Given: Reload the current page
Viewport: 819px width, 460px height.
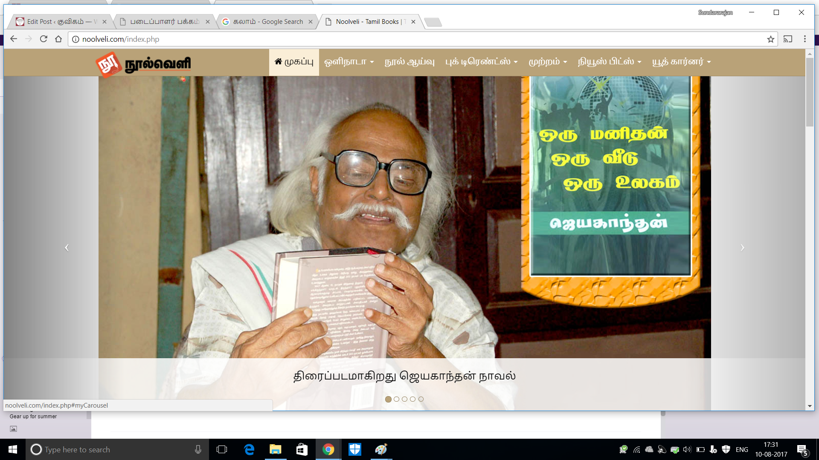Looking at the screenshot, I should pyautogui.click(x=44, y=39).
